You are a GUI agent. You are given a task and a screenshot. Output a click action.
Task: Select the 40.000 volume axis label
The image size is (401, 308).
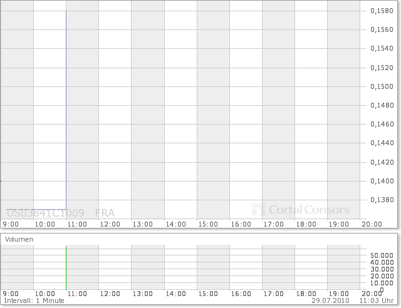382,262
